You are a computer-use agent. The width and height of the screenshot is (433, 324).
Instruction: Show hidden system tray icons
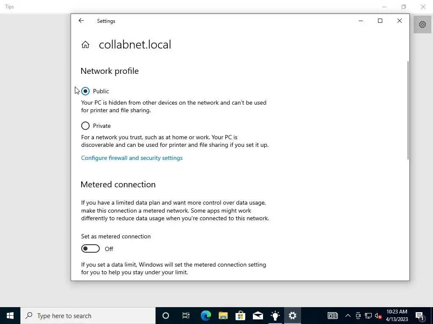click(348, 316)
